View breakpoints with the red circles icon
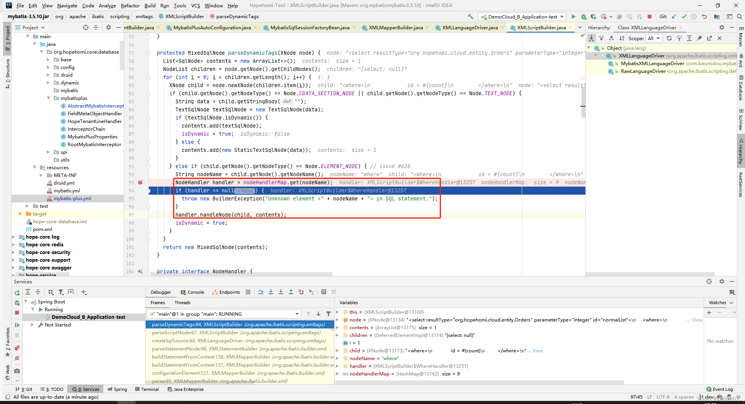The width and height of the screenshot is (745, 404). (x=17, y=348)
